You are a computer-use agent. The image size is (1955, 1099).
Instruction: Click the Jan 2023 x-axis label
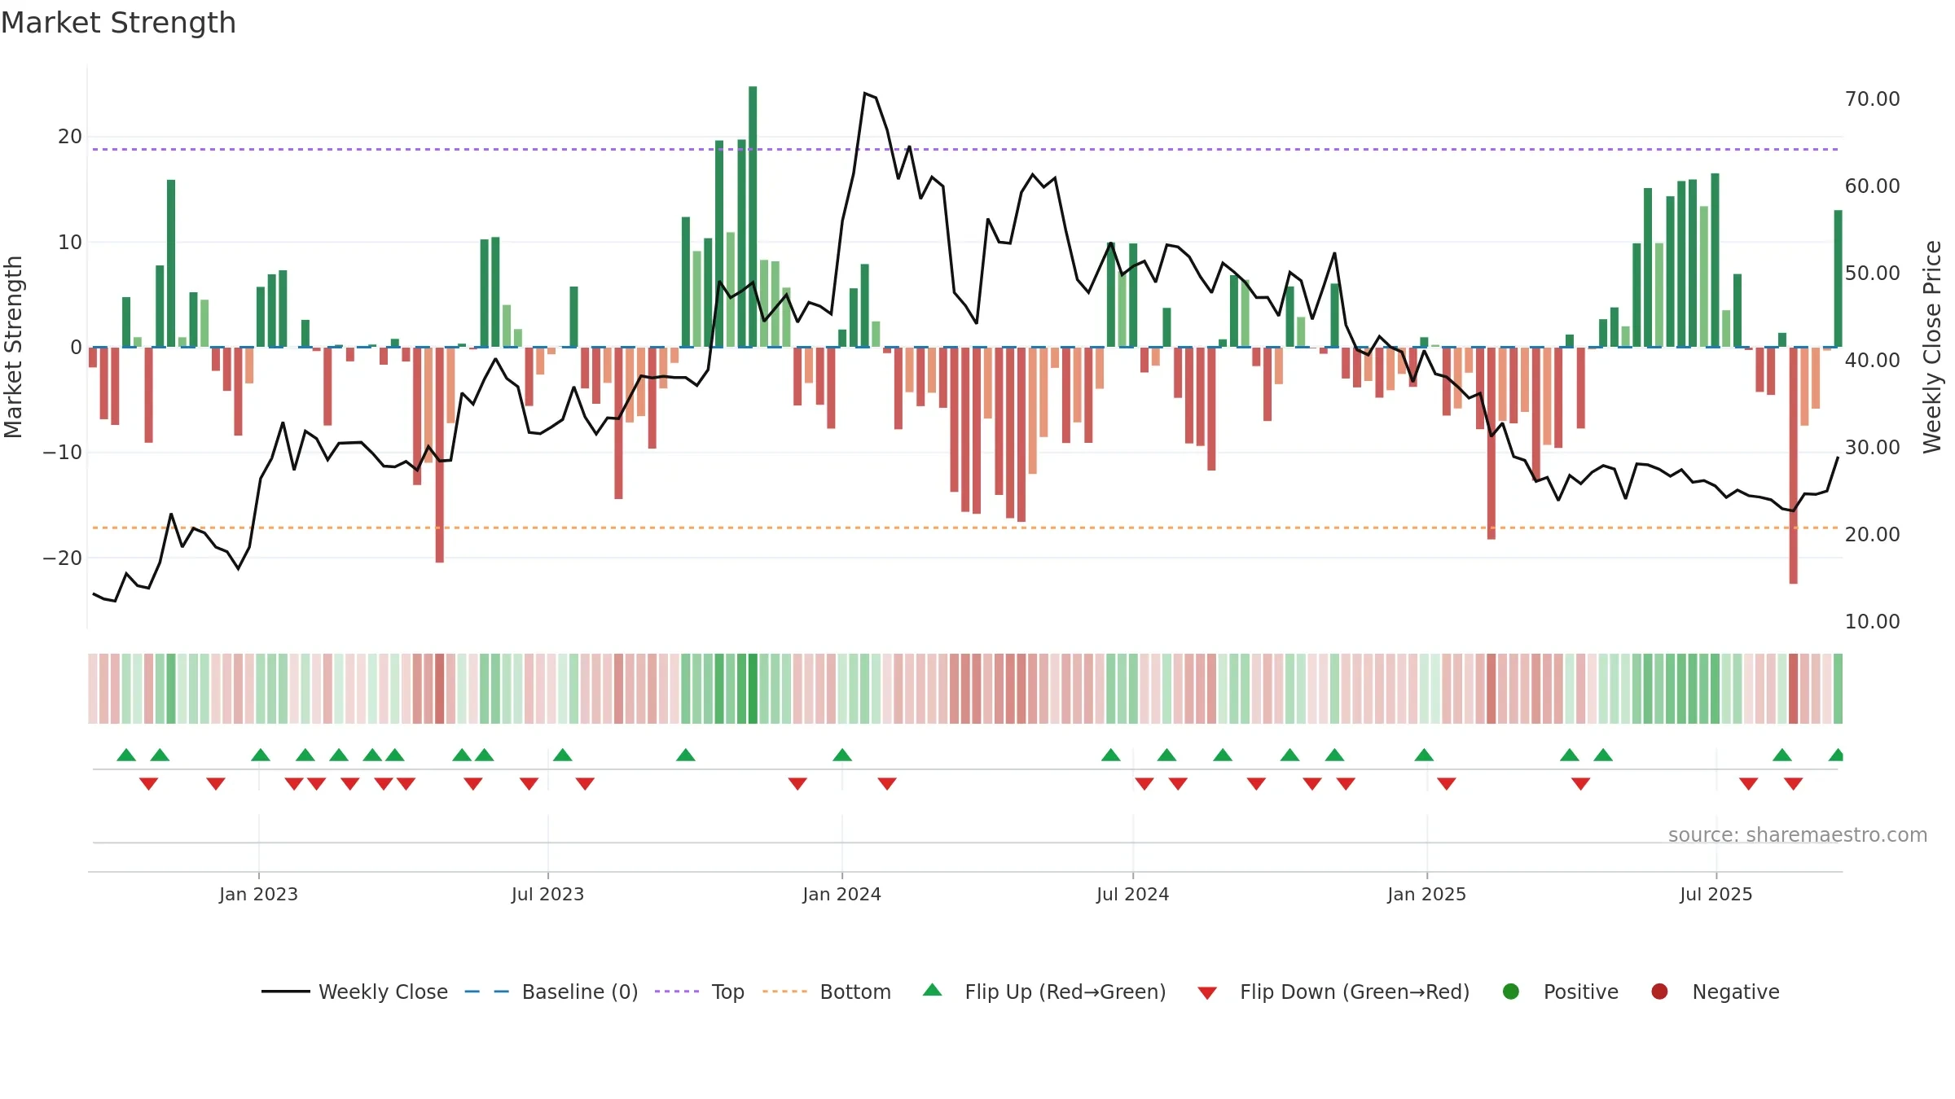pyautogui.click(x=258, y=894)
